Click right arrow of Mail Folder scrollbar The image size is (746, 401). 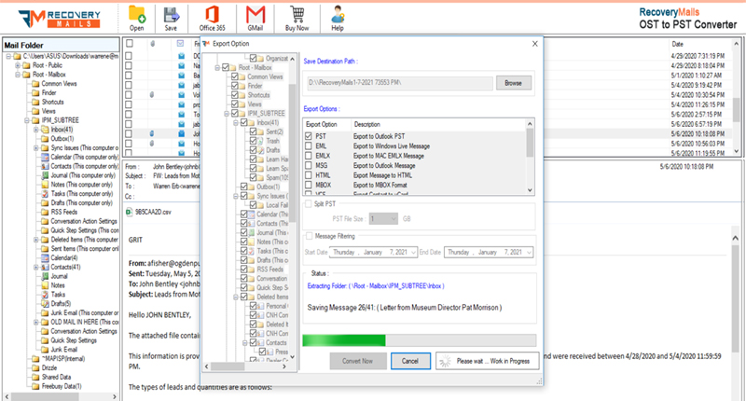114,396
